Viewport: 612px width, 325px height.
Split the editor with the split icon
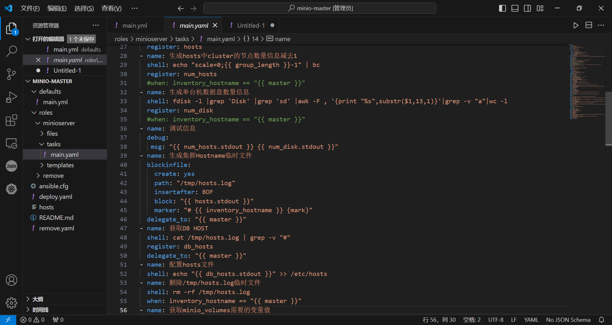(x=589, y=25)
